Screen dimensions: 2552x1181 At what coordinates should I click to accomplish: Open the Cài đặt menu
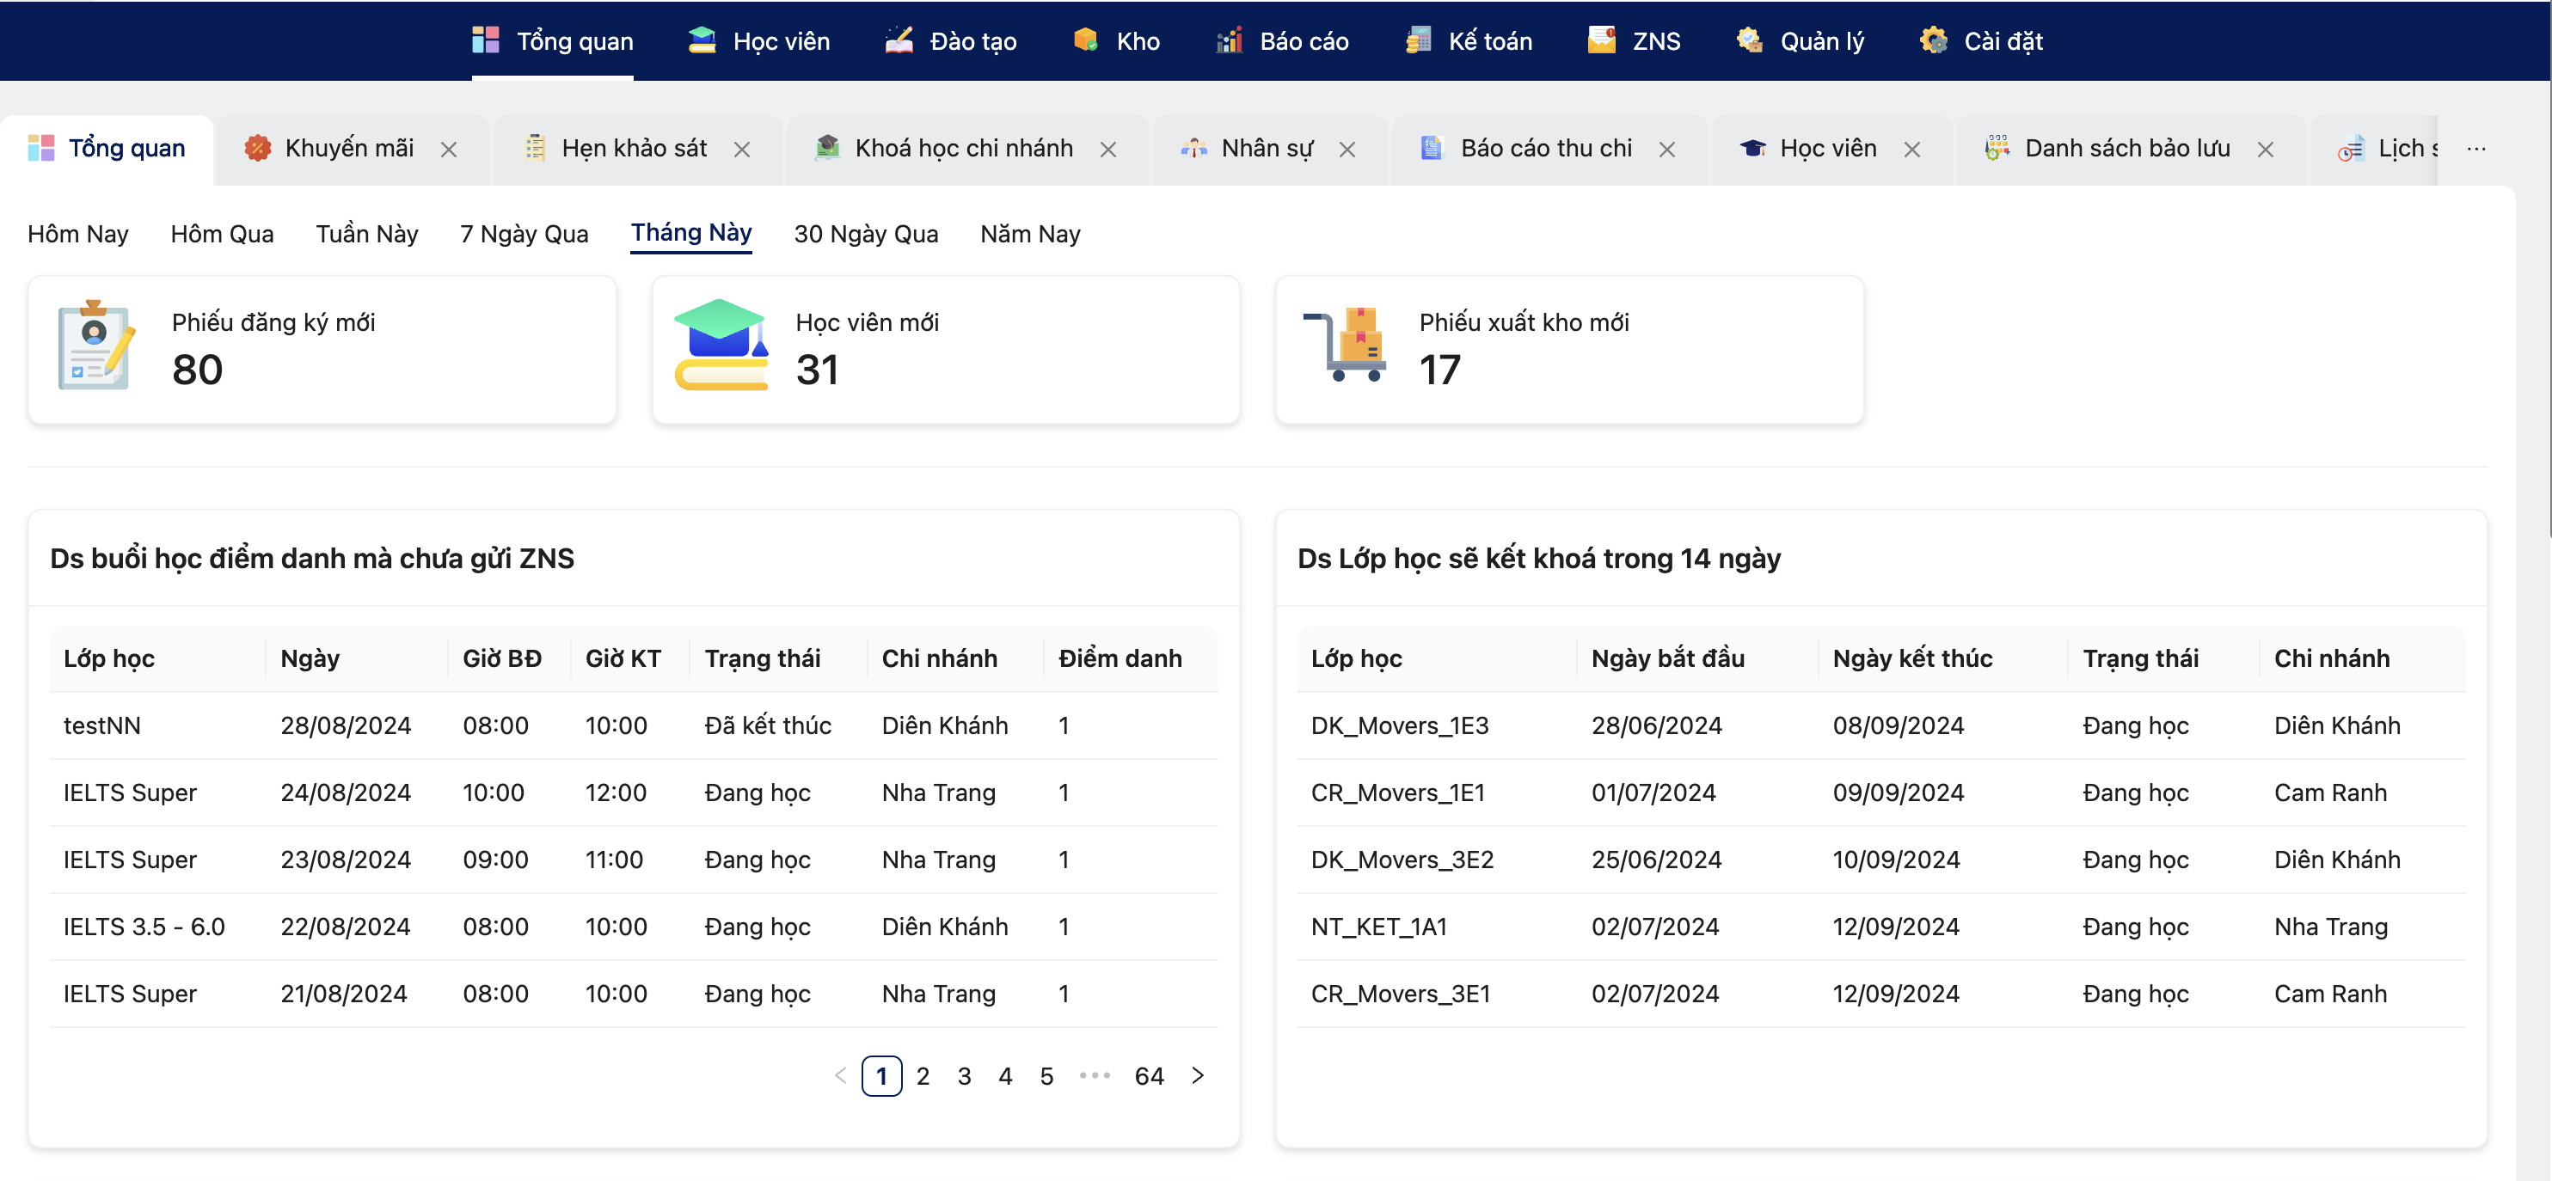click(x=1981, y=40)
